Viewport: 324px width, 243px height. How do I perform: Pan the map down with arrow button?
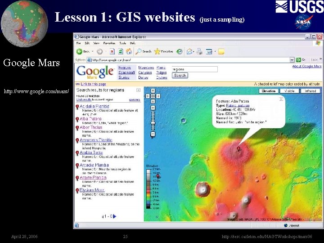(153, 101)
